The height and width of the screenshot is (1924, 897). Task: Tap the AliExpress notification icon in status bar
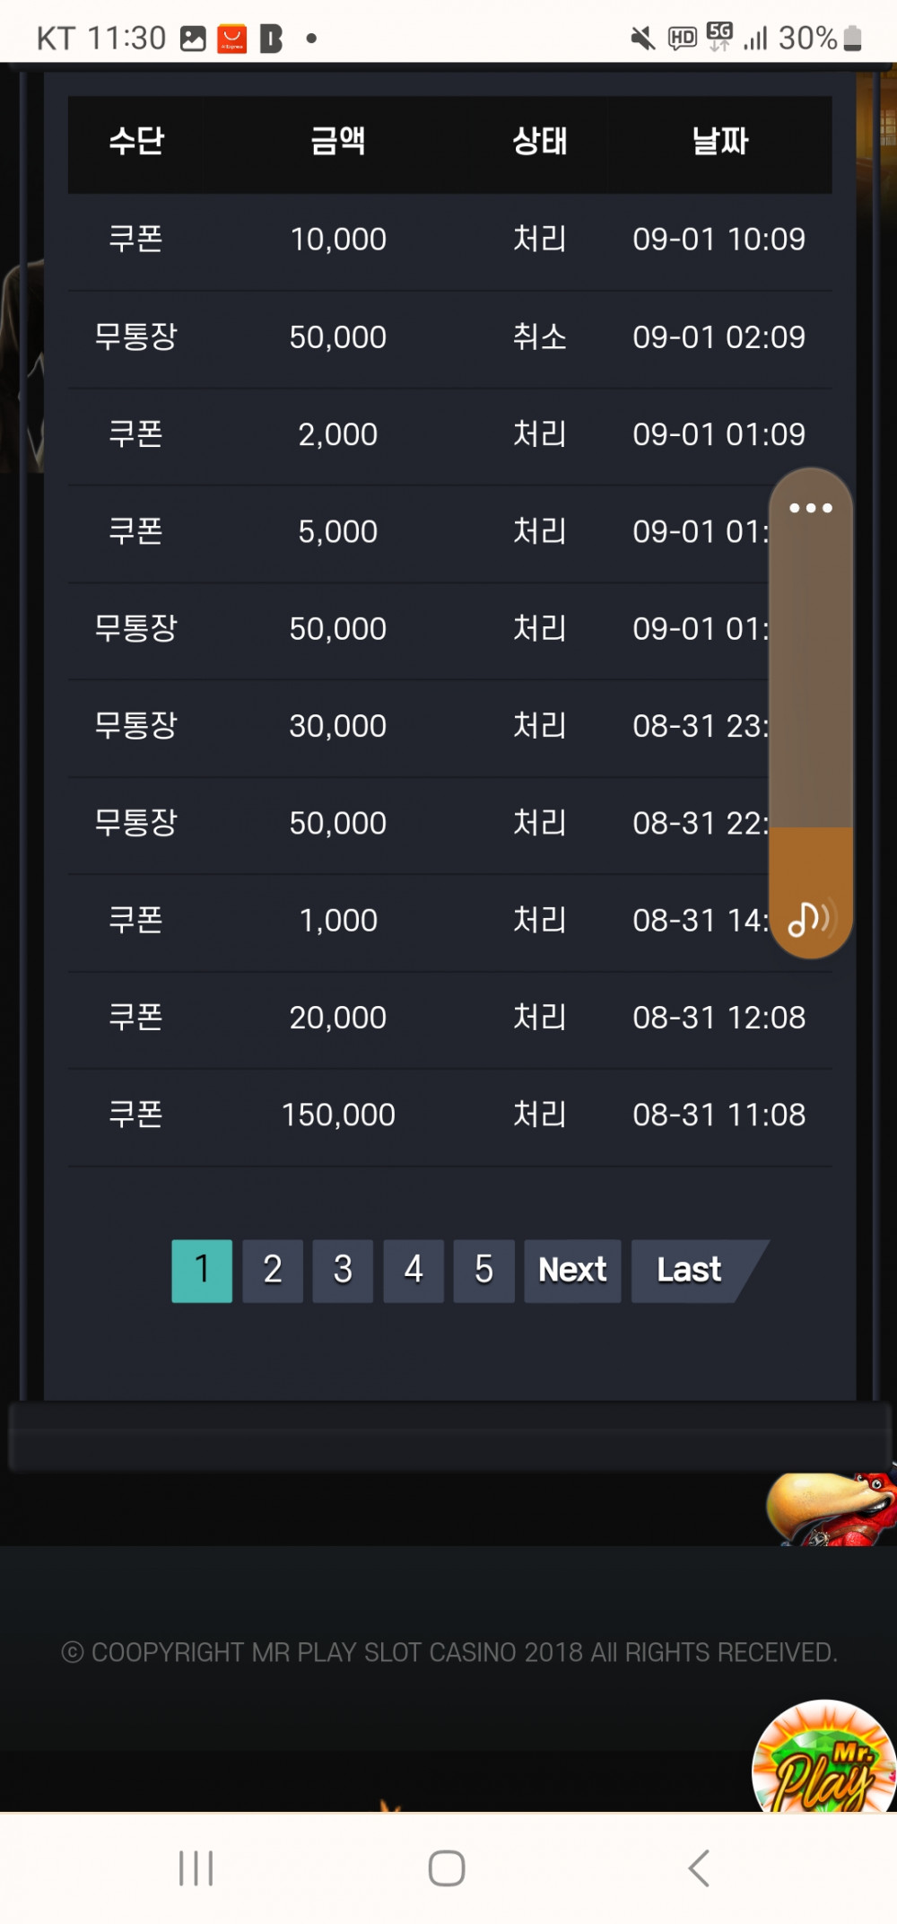click(x=232, y=39)
